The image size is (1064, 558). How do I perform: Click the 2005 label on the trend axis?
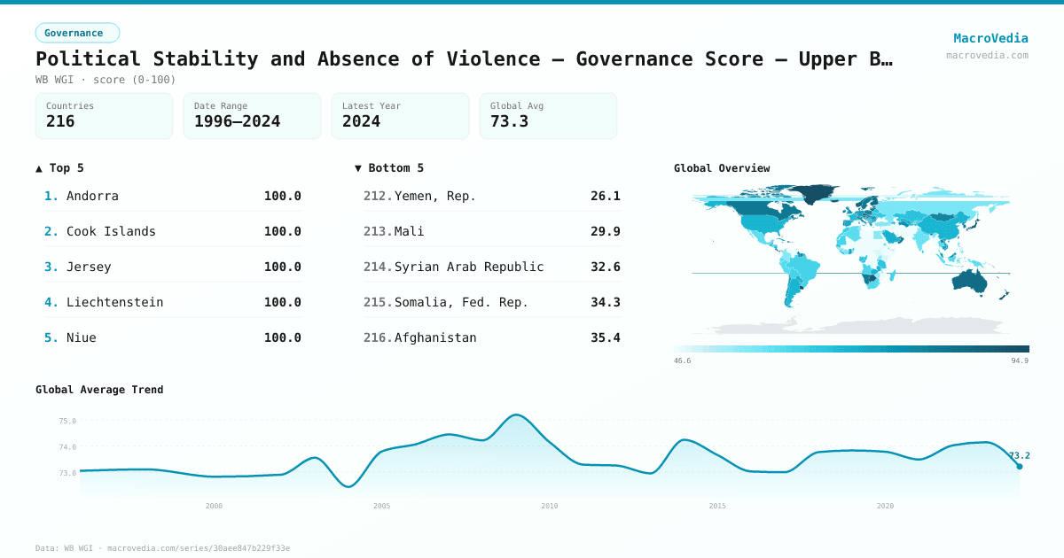[x=381, y=506]
